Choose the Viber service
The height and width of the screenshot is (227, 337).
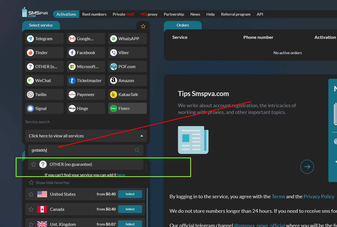[x=127, y=52]
